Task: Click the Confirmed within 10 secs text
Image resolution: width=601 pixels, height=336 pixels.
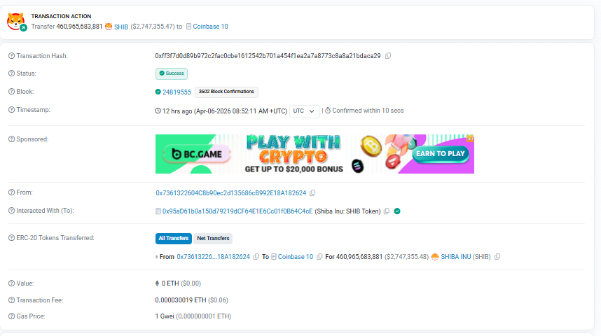Action: pyautogui.click(x=368, y=111)
